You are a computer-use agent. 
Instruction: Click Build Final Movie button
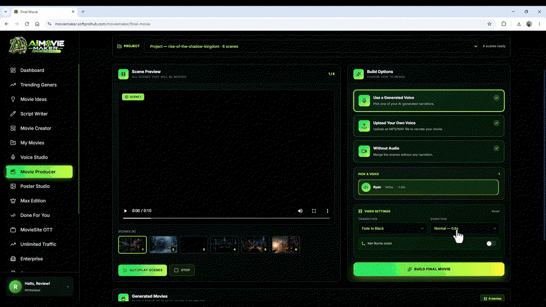pos(428,269)
